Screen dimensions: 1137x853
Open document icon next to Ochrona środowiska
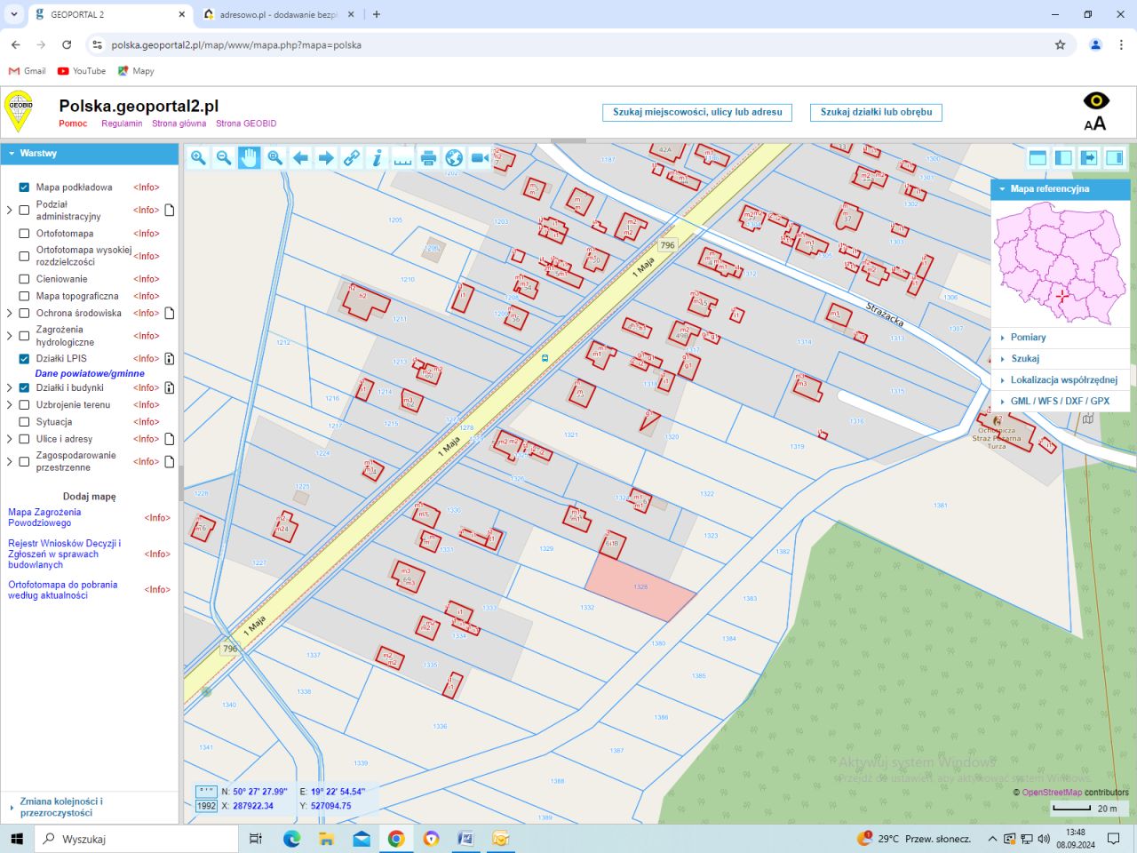(x=169, y=314)
